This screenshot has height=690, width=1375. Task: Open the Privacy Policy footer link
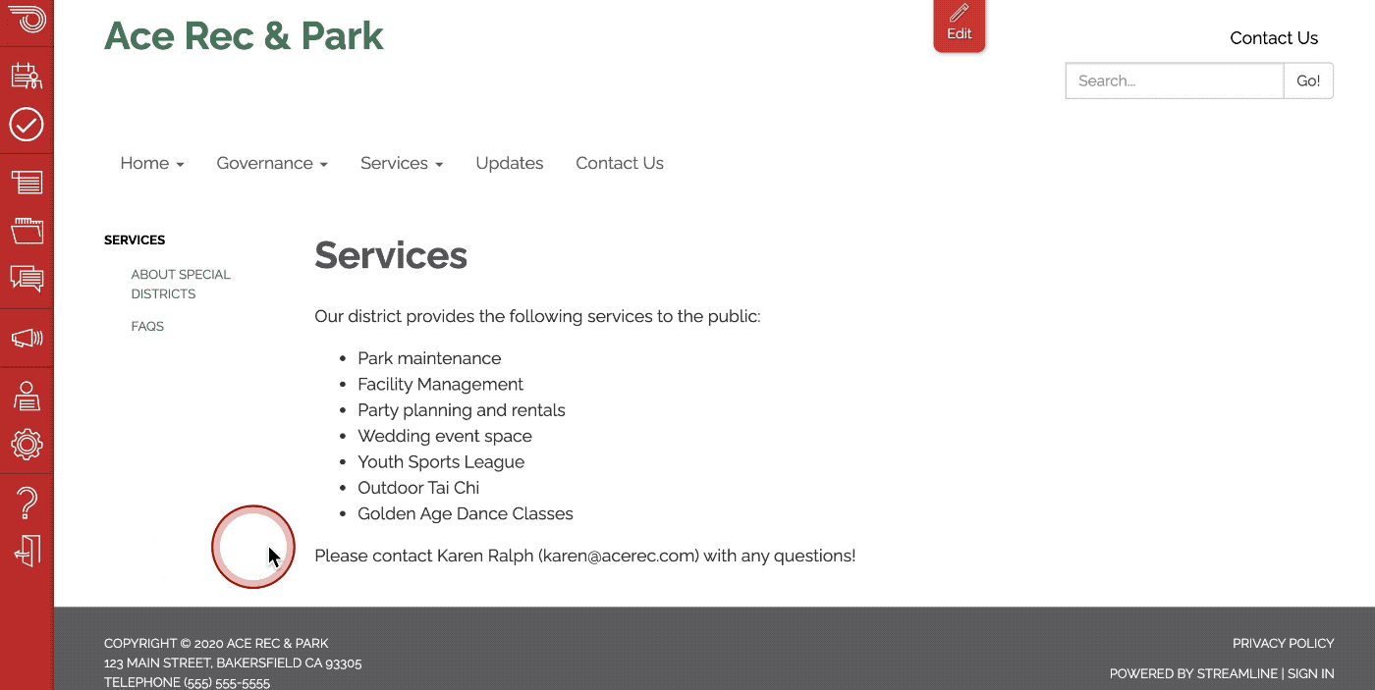pos(1284,643)
